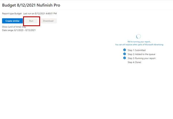This screenshot has height=119, width=173.
Task: Select 'You can still explore other parts' text
Action: [x=139, y=45]
